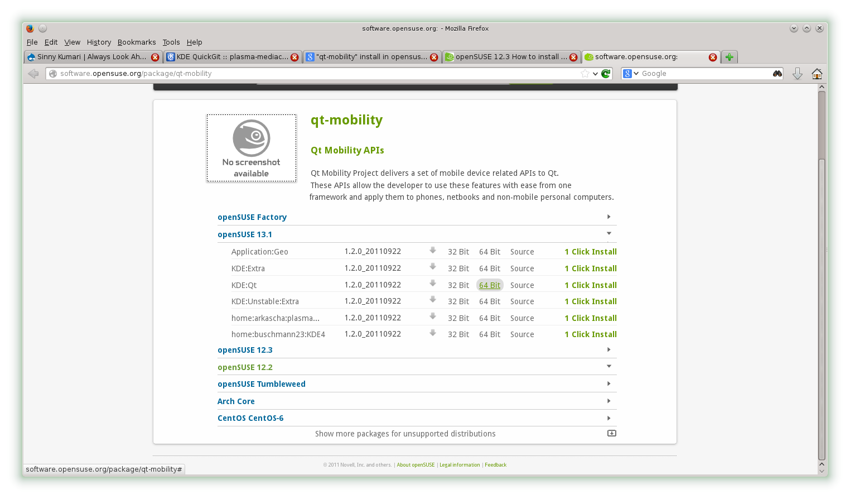
Task: Click the search binoculars icon in search box
Action: point(777,74)
